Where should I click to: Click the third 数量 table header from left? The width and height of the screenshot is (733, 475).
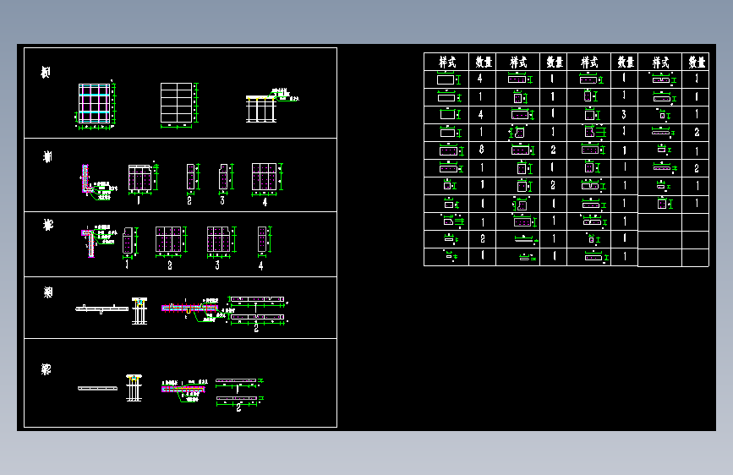point(626,62)
